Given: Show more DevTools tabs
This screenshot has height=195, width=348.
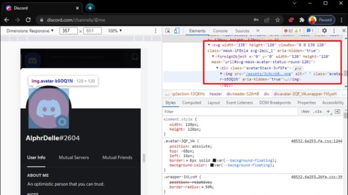Looking at the screenshot, I should click(x=258, y=31).
